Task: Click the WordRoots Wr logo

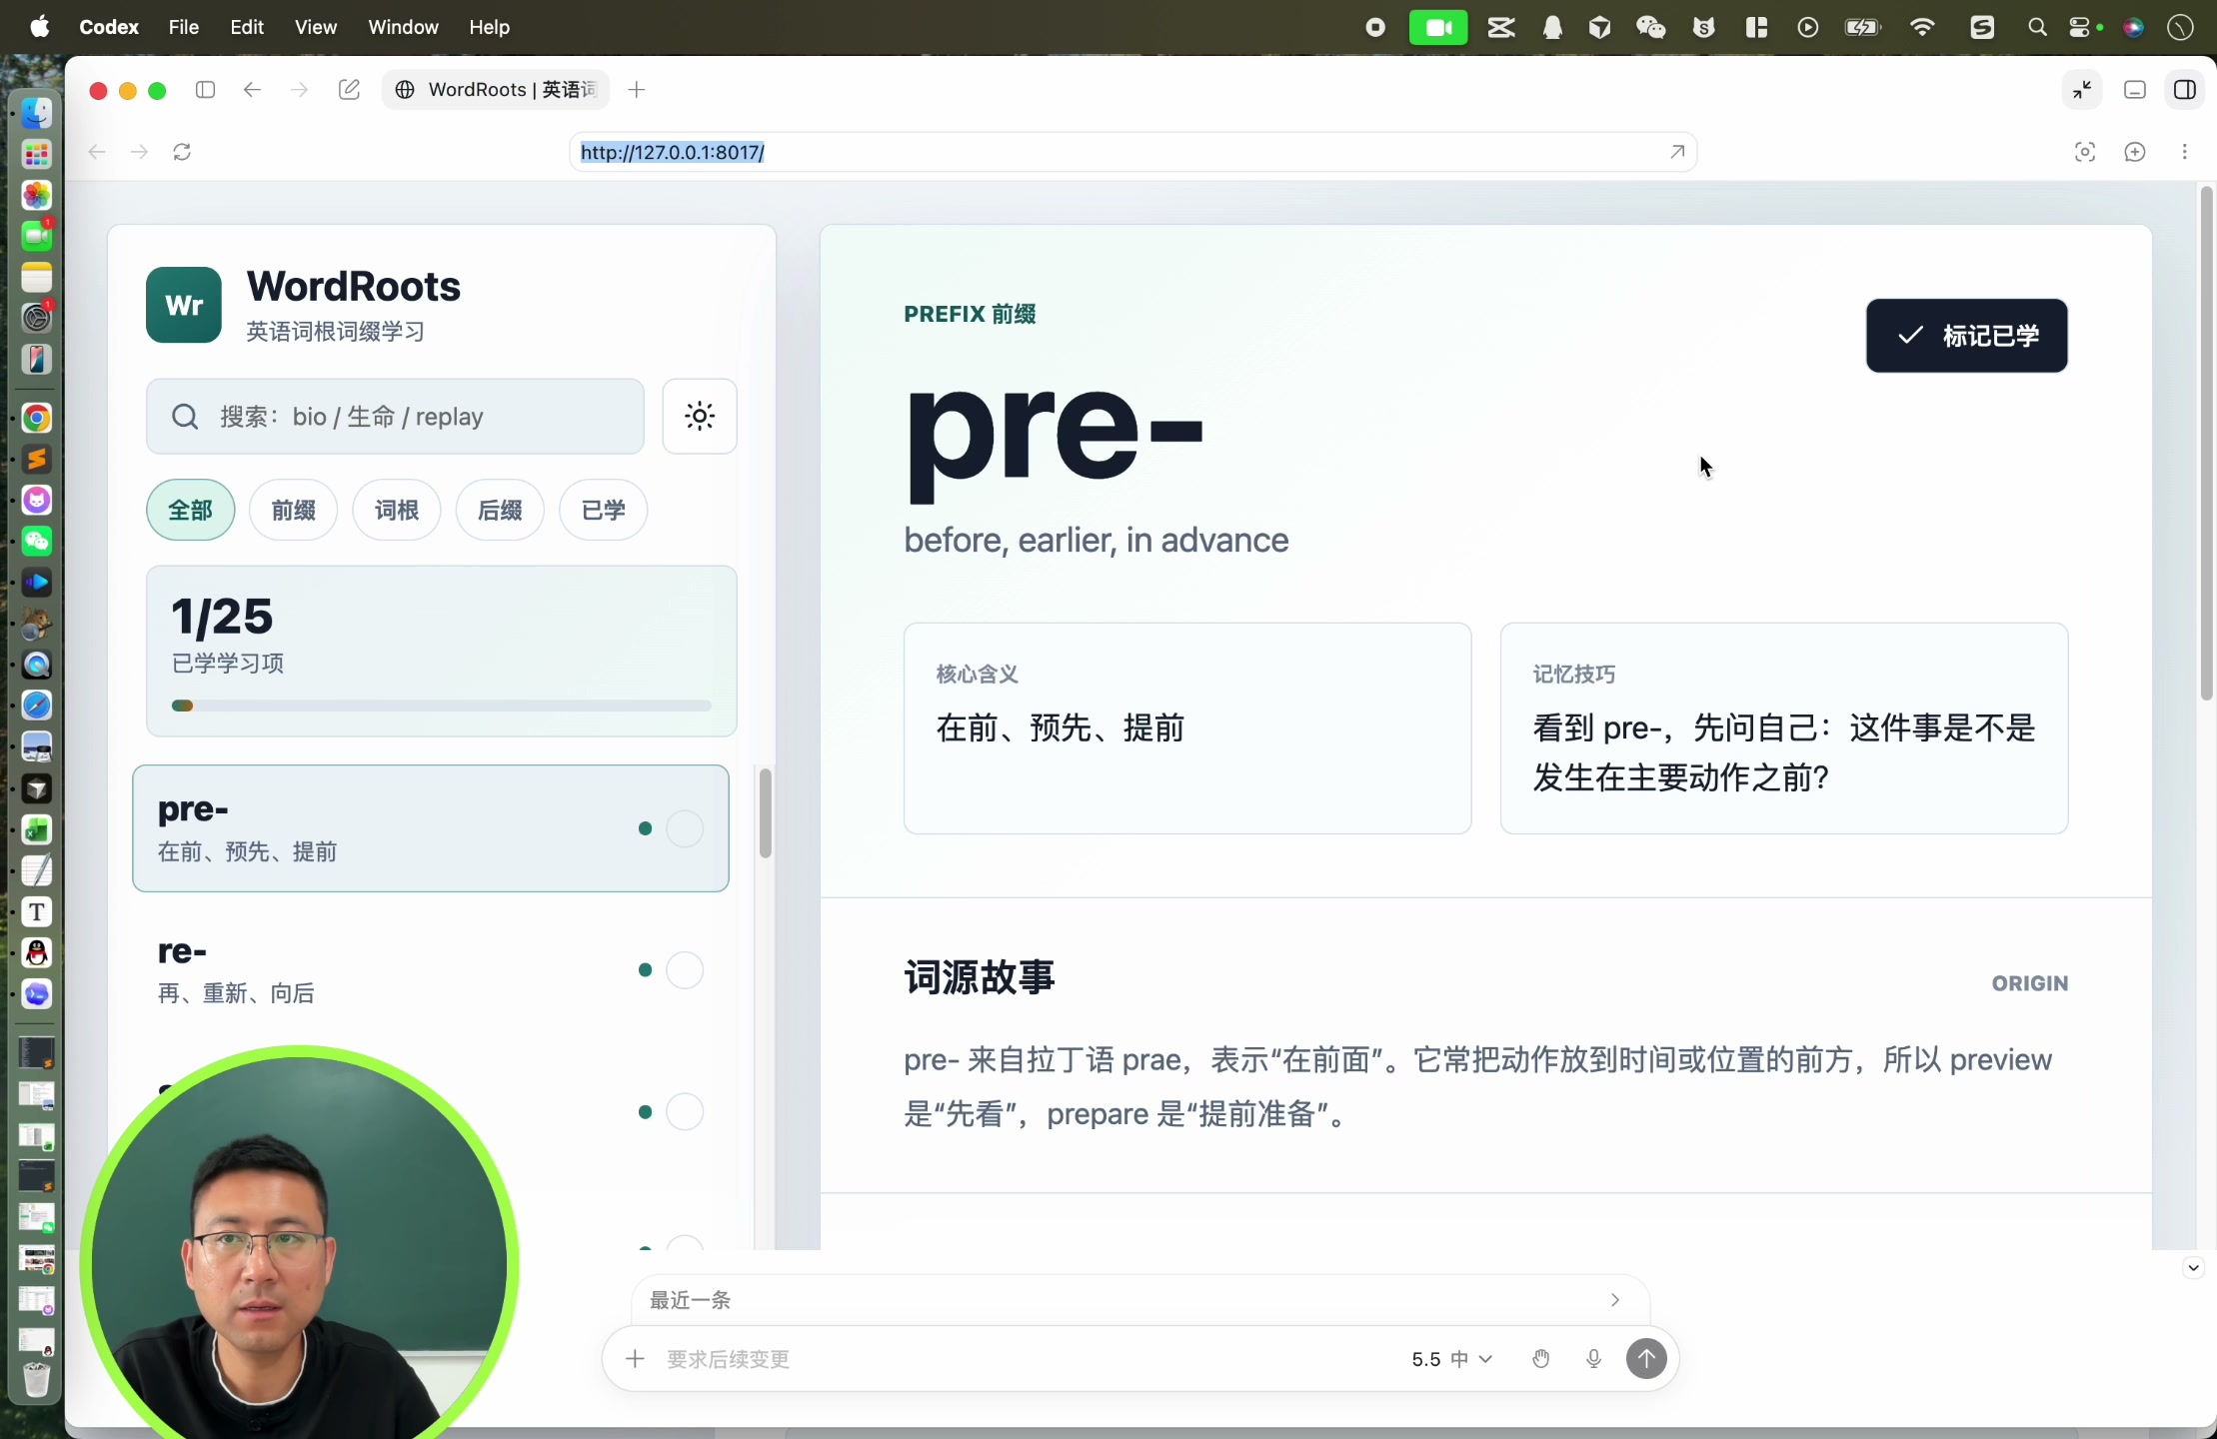Action: pyautogui.click(x=184, y=305)
